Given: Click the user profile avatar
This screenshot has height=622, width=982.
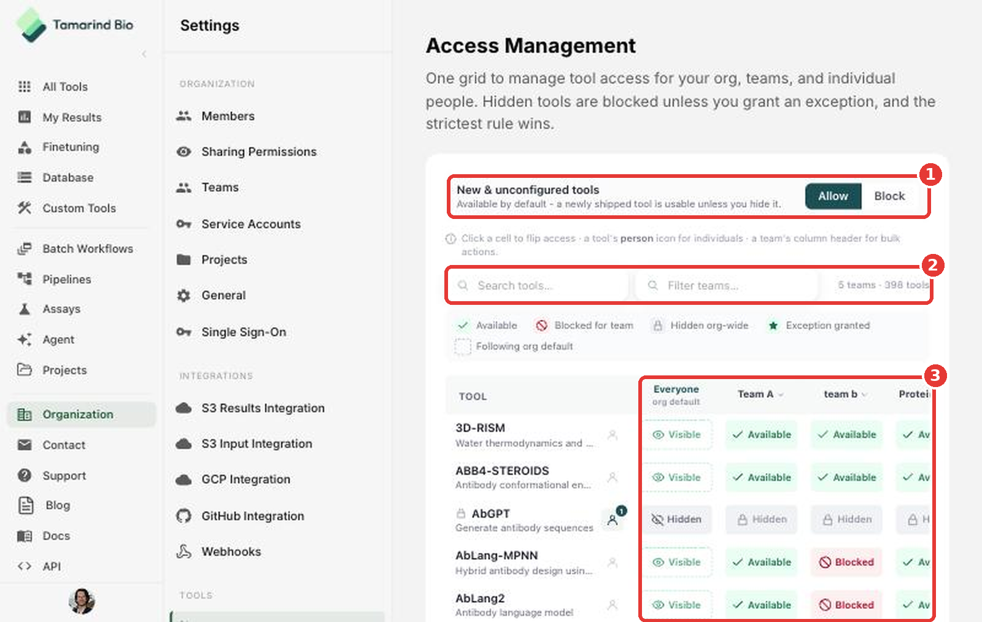Looking at the screenshot, I should (x=82, y=601).
